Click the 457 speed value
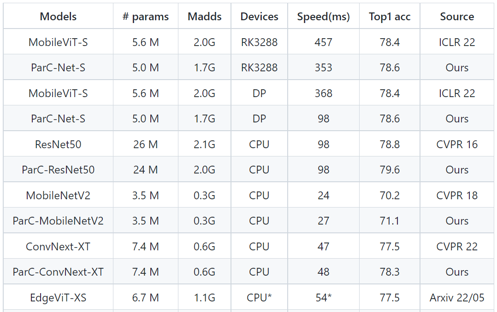The image size is (497, 312). click(x=323, y=42)
